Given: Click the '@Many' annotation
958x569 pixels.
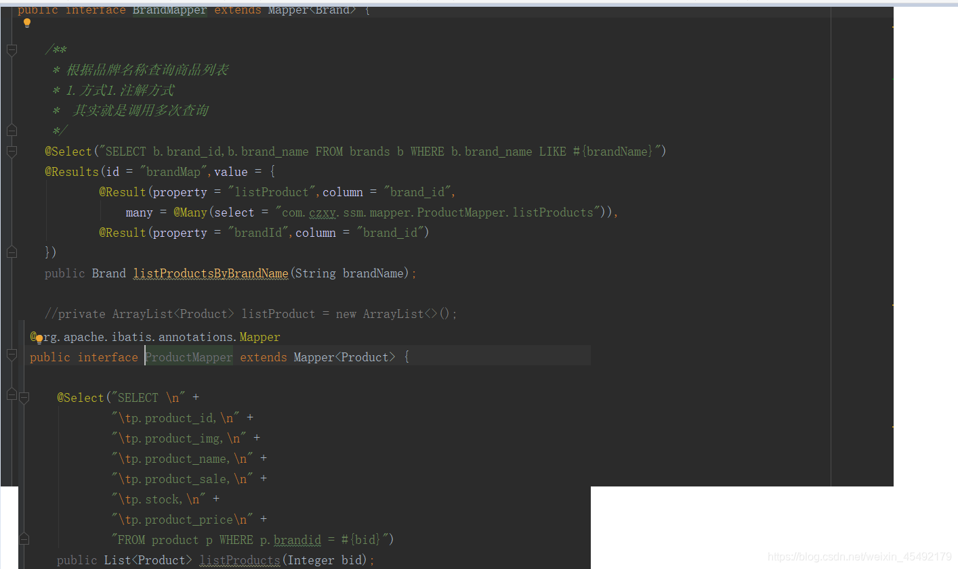Looking at the screenshot, I should [x=190, y=212].
